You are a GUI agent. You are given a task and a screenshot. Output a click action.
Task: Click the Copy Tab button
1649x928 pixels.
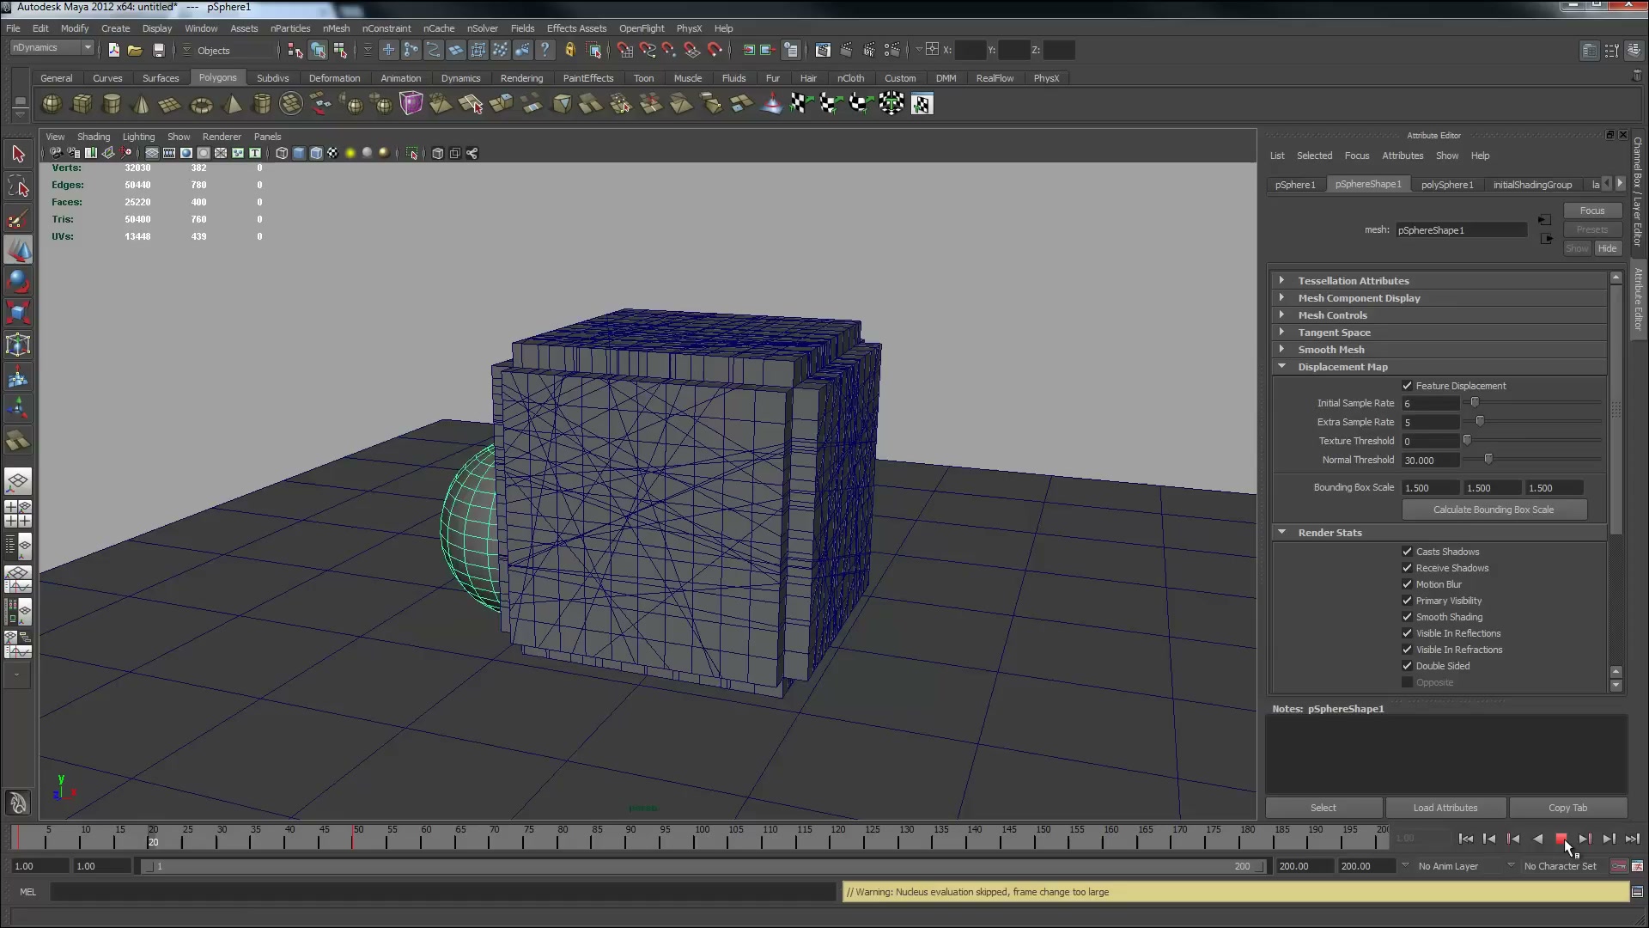(x=1567, y=808)
